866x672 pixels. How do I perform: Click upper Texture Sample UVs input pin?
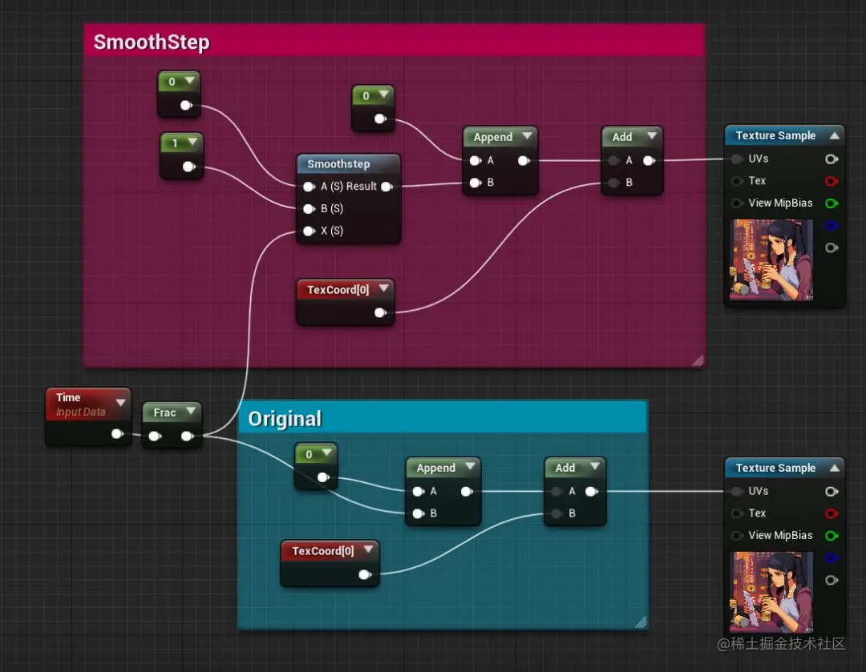click(737, 159)
